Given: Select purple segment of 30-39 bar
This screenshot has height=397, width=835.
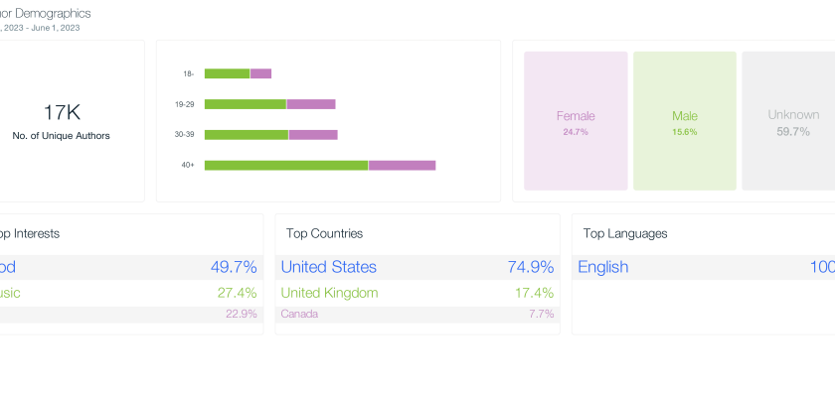Looking at the screenshot, I should (313, 134).
